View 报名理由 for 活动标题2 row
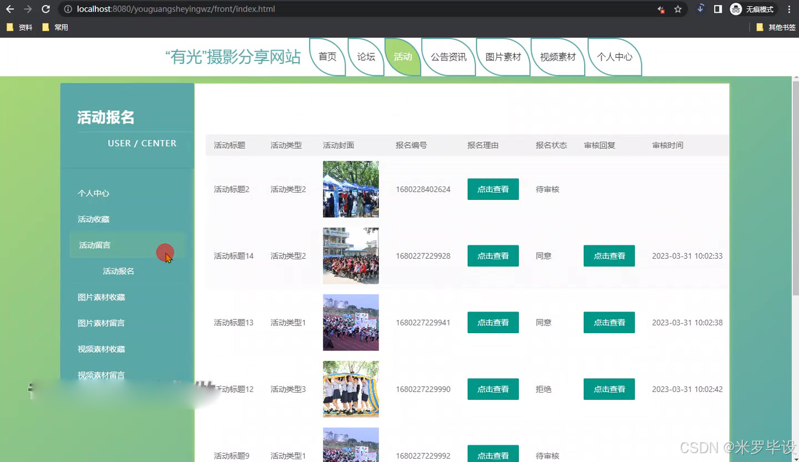The height and width of the screenshot is (462, 799). (493, 189)
